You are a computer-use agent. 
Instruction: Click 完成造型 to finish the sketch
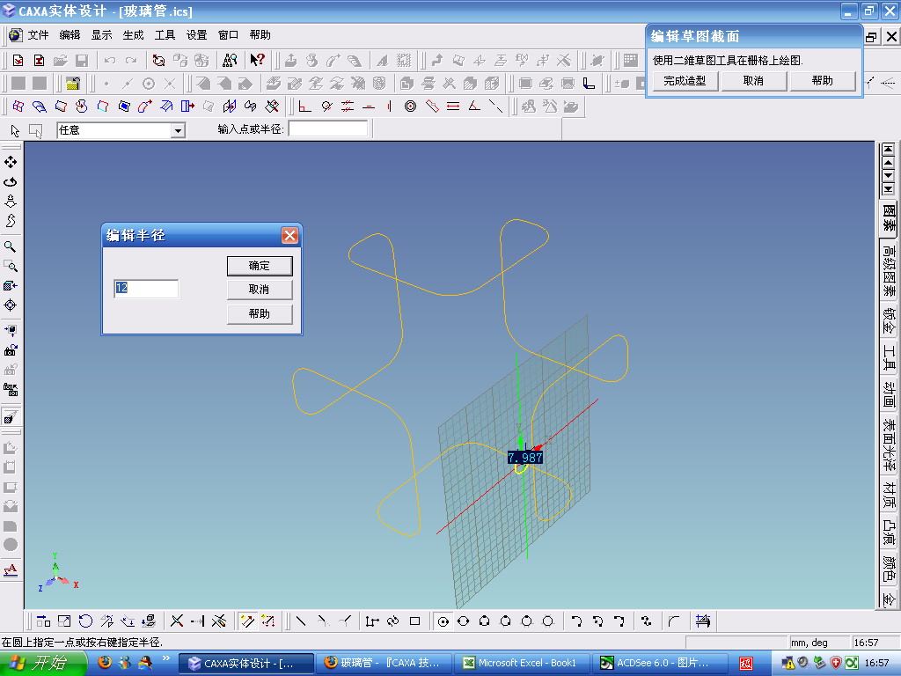(685, 81)
